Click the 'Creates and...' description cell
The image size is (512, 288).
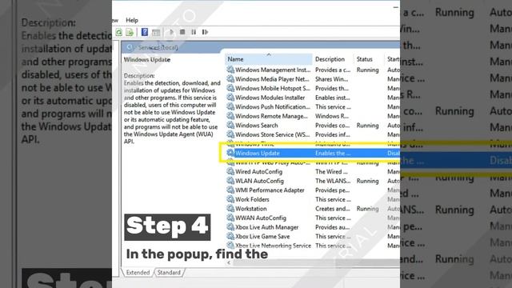[333, 209]
